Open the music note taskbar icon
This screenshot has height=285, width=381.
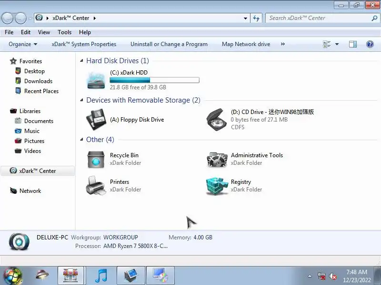pyautogui.click(x=101, y=276)
